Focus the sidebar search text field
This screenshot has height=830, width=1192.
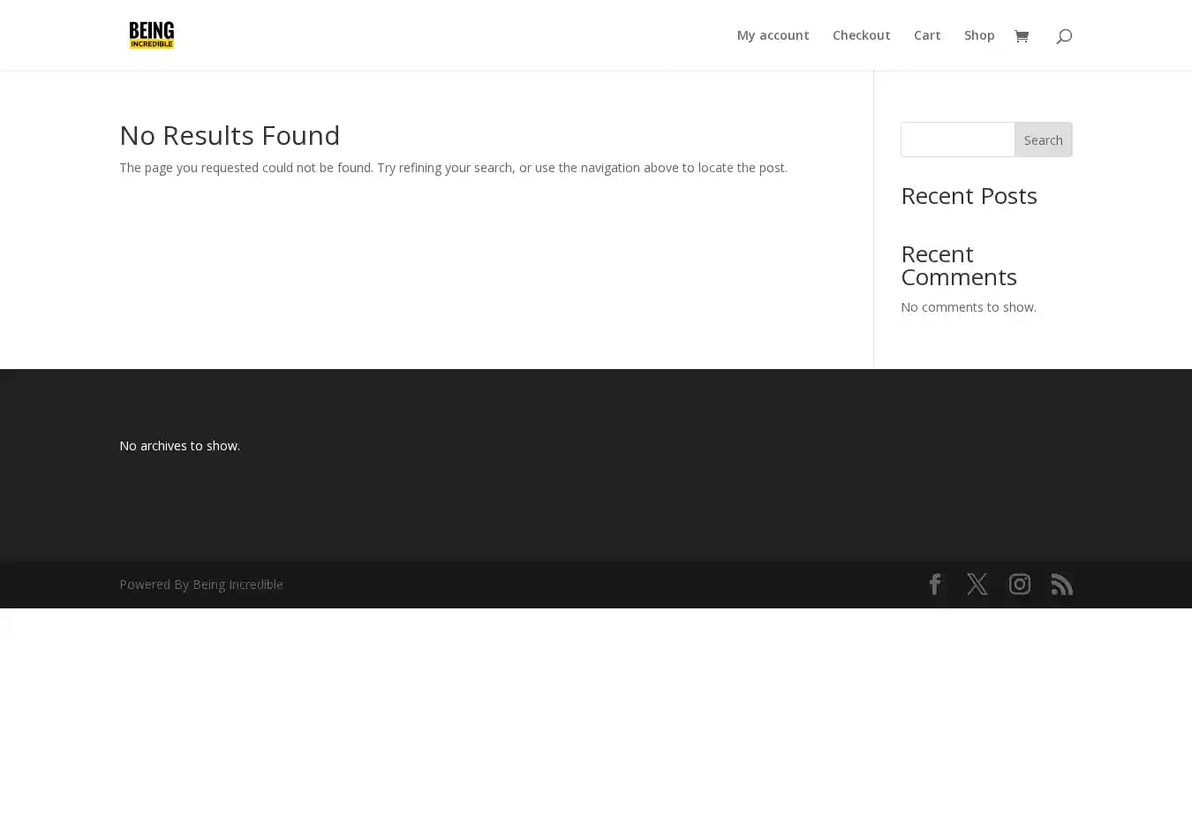(957, 140)
